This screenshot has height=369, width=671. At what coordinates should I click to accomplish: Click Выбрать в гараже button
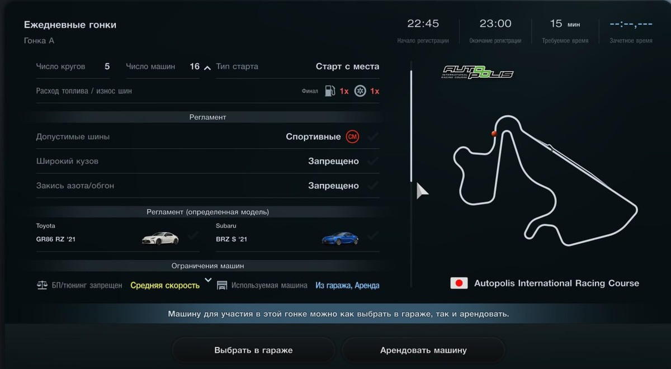point(253,351)
